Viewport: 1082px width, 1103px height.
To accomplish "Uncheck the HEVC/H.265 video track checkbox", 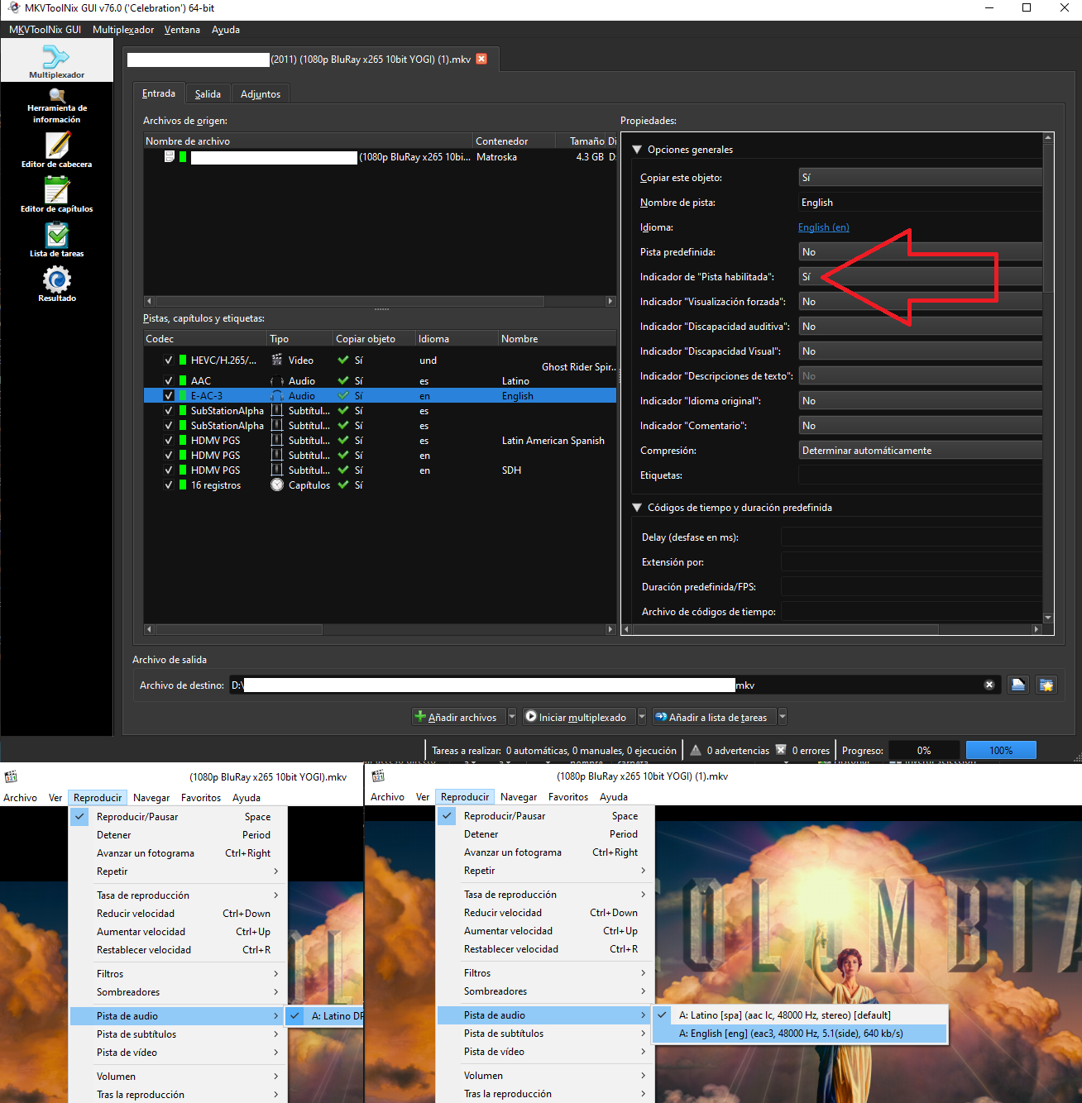I will coord(169,360).
